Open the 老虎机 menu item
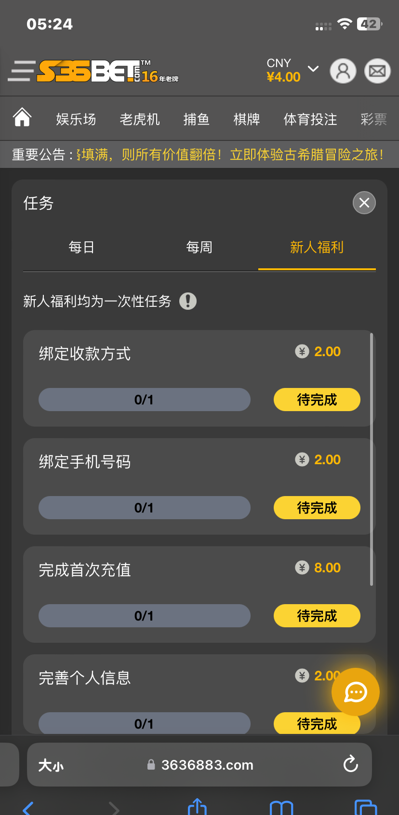399x815 pixels. point(140,119)
